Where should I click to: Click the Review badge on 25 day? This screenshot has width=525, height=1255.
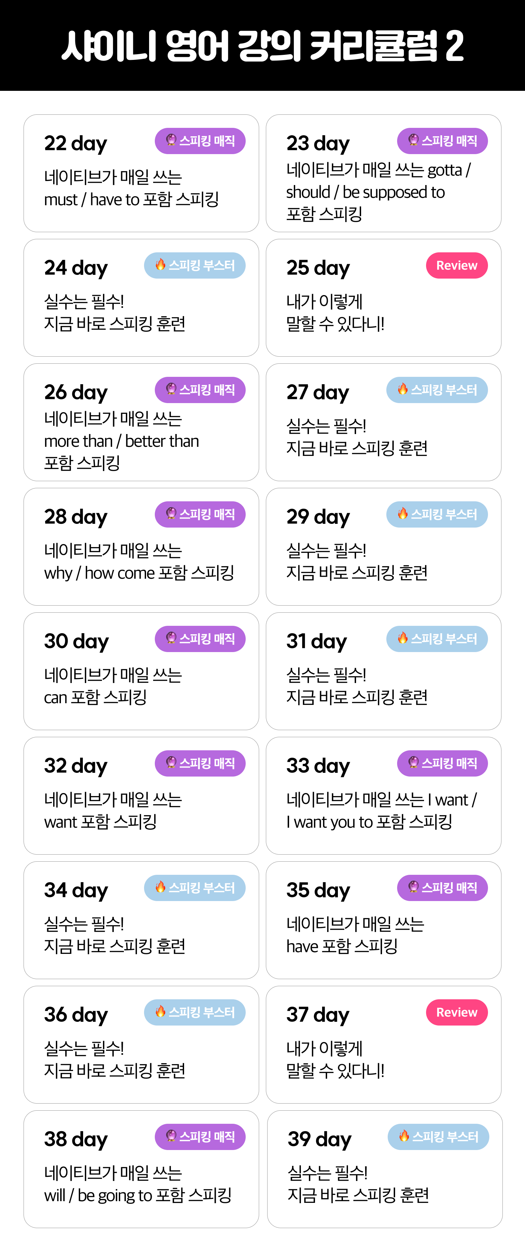coord(456,265)
